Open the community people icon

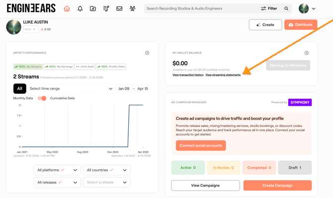[133, 8]
